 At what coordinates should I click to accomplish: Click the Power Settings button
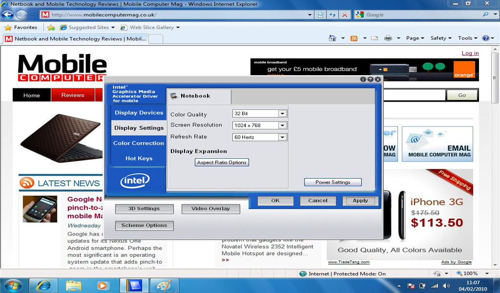coord(333,182)
